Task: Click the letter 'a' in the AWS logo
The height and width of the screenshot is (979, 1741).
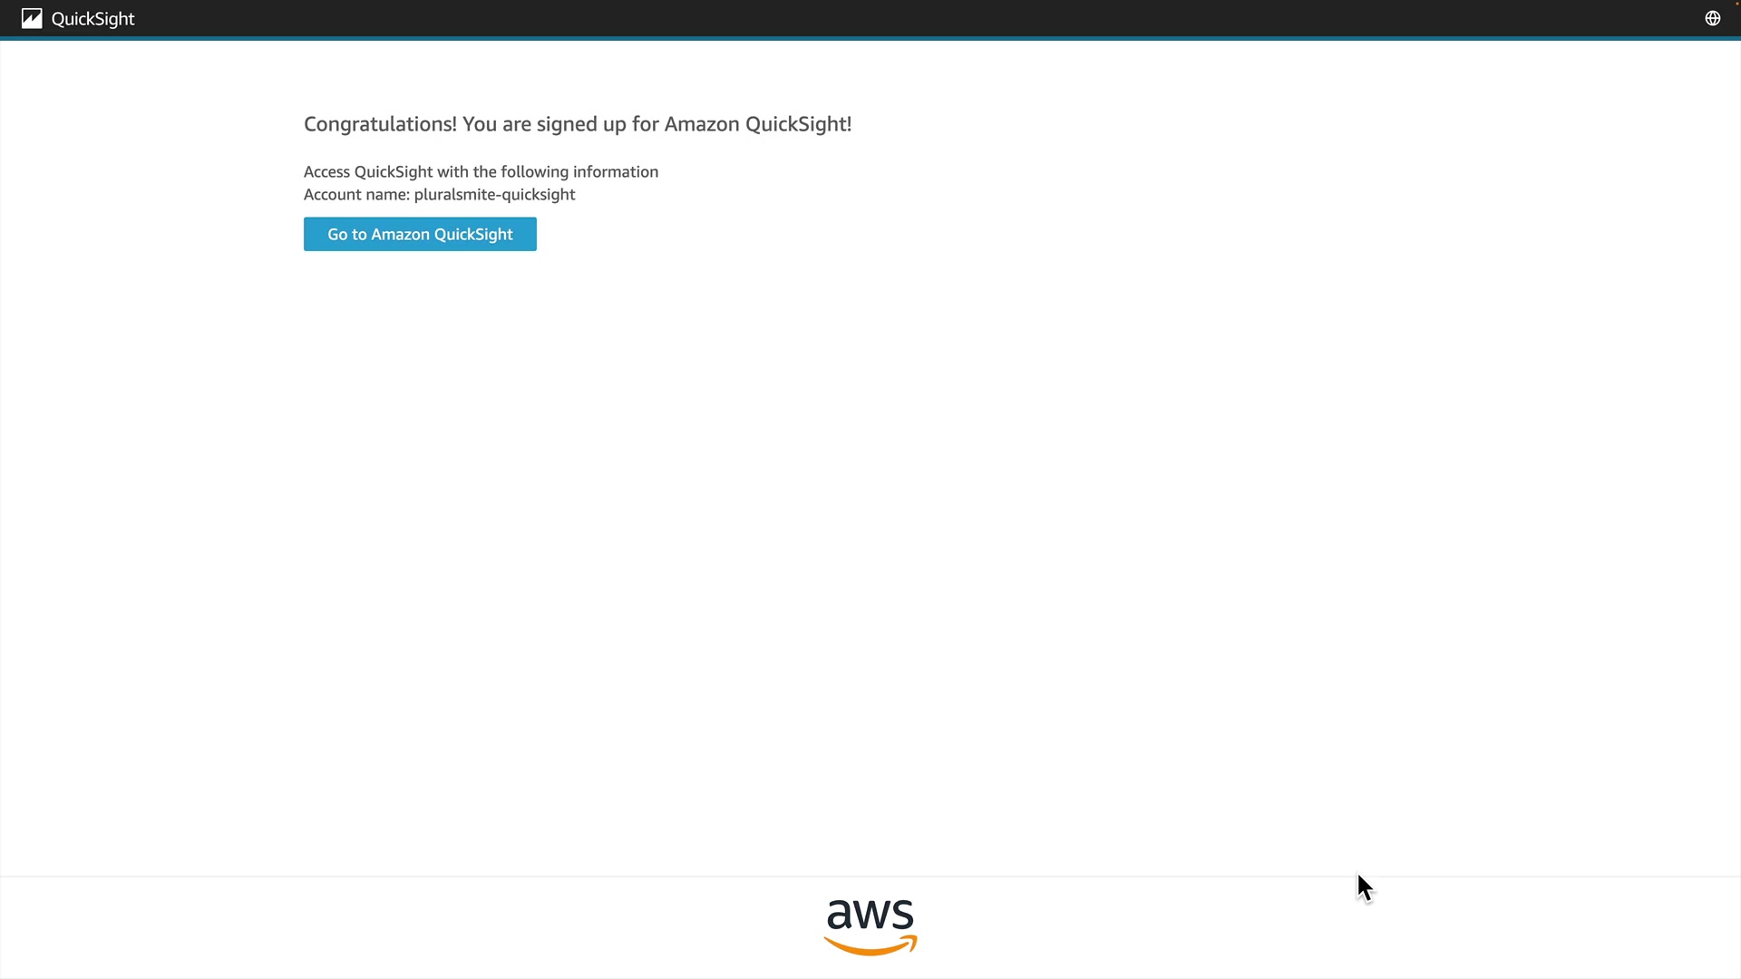Action: (x=839, y=915)
